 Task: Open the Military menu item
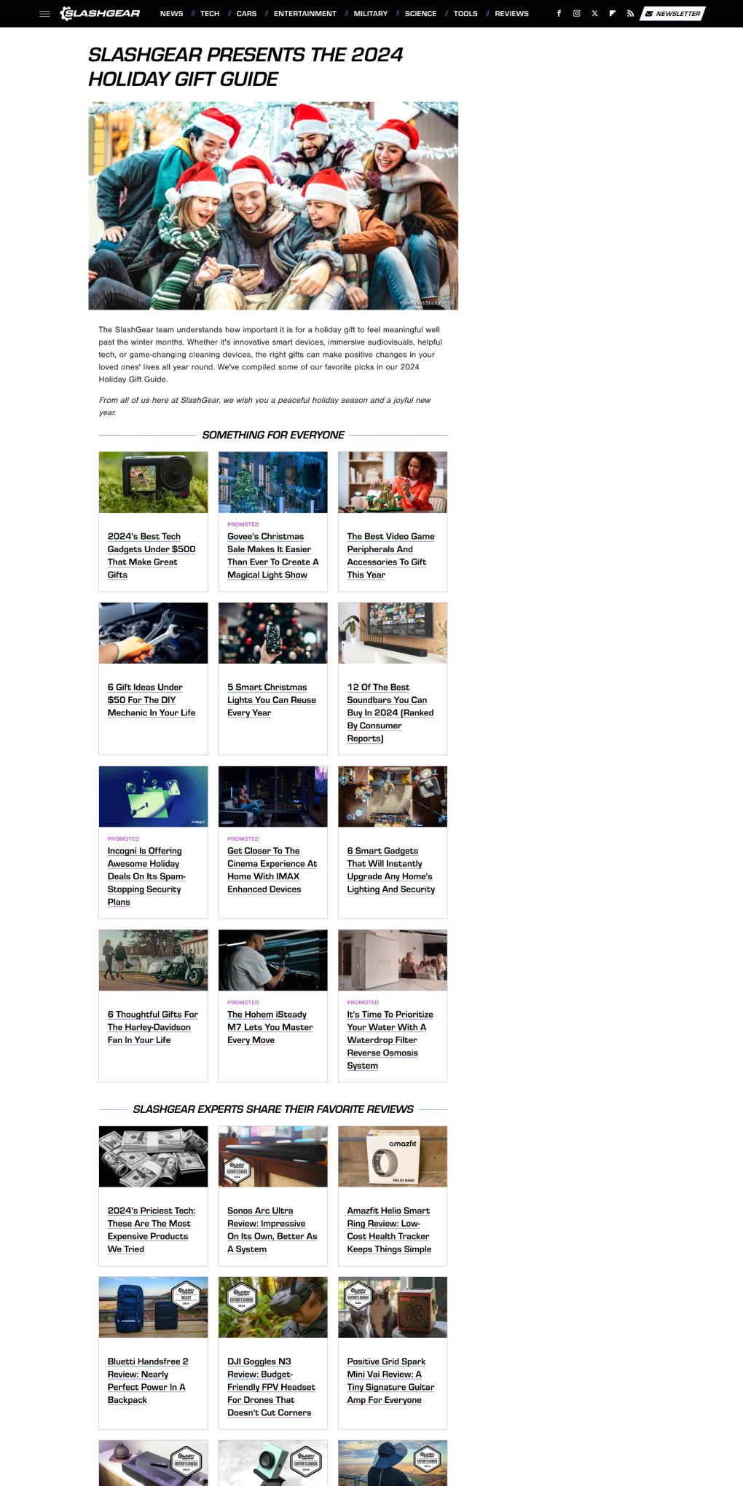pos(371,14)
